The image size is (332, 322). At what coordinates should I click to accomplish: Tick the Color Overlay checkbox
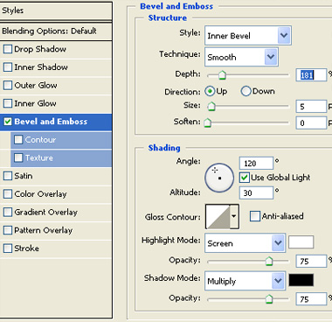[8, 193]
